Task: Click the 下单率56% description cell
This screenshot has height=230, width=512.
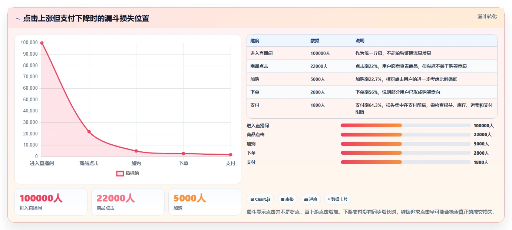Action: (x=424, y=92)
